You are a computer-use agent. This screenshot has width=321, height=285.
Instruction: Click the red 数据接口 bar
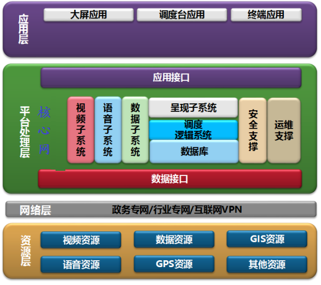pyautogui.click(x=170, y=179)
